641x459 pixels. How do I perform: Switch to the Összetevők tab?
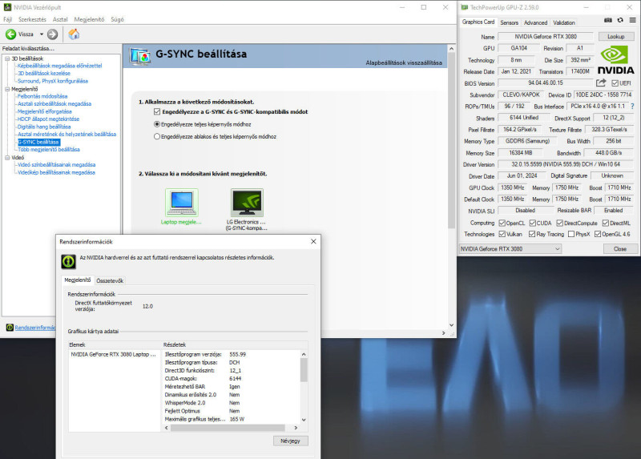tap(110, 281)
